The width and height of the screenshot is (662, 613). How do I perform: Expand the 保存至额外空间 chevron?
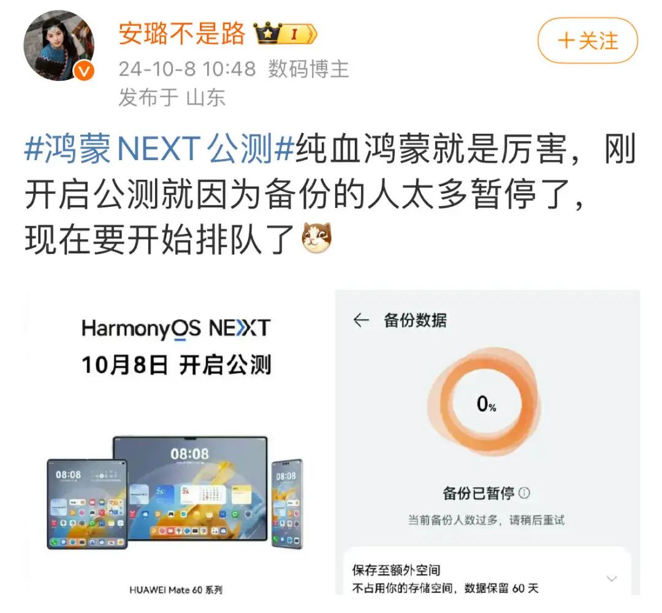pos(612,579)
